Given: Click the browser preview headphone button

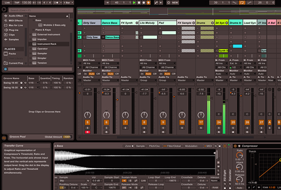Looking at the screenshot, I should pyautogui.click(x=5, y=69).
